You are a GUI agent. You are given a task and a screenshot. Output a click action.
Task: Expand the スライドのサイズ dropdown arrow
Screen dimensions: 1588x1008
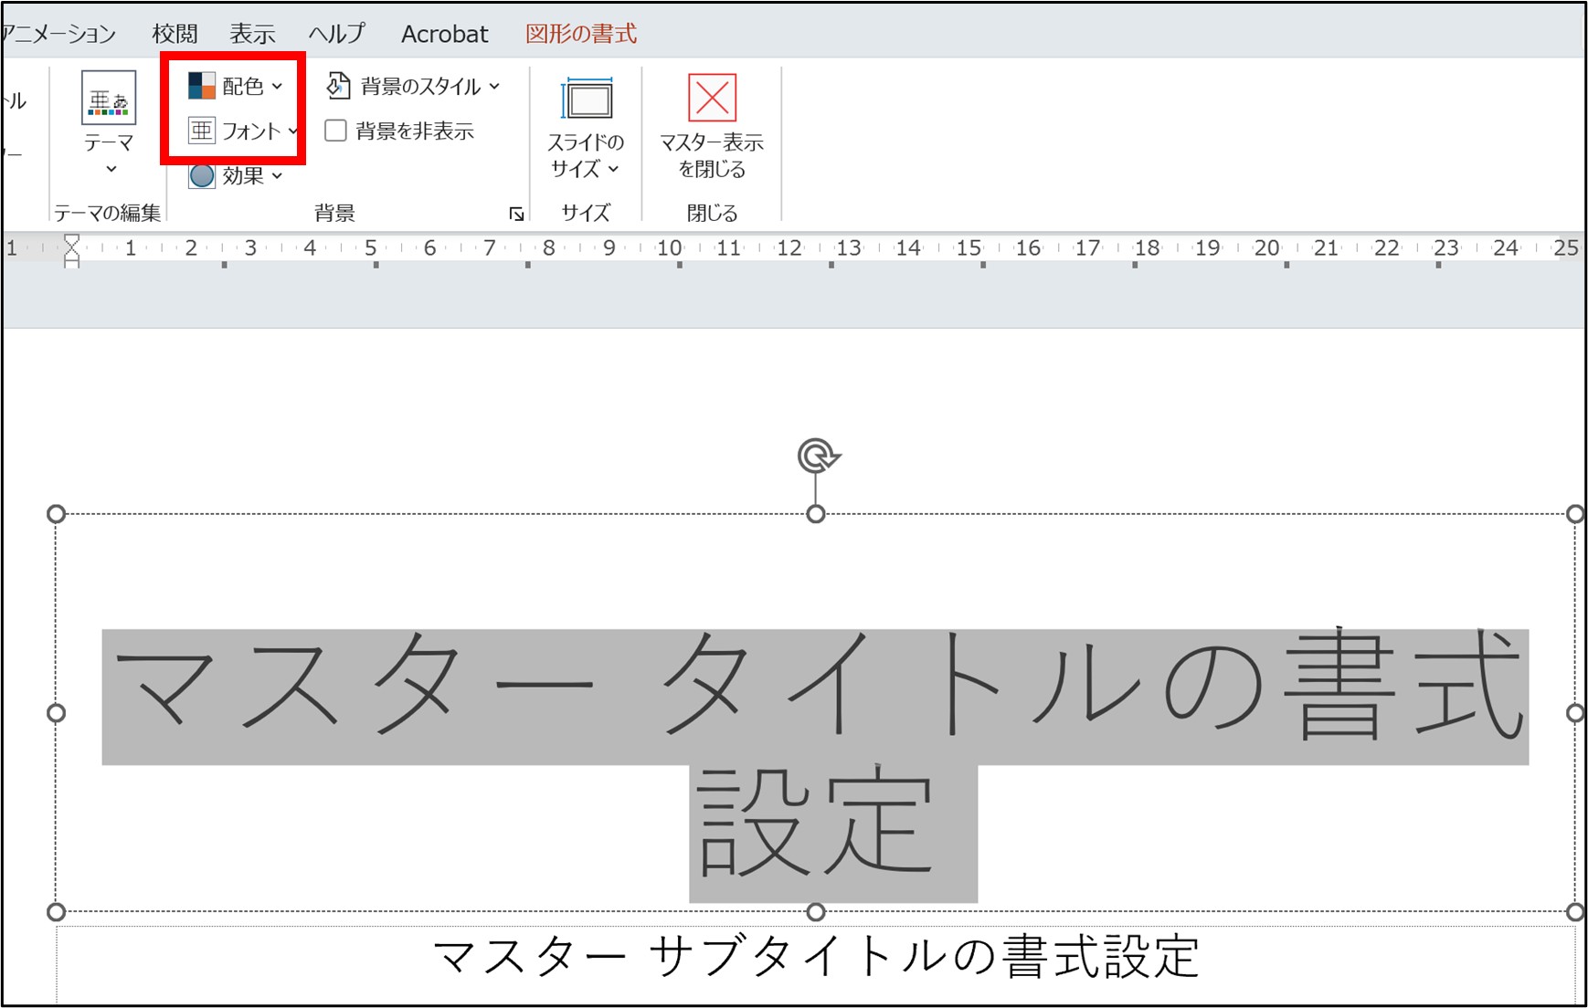point(614,169)
